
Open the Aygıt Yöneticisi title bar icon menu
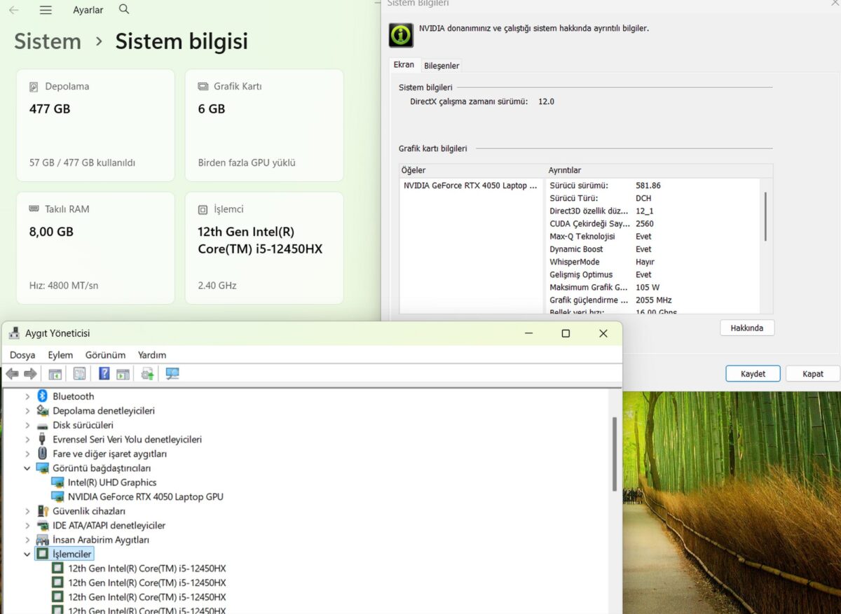pyautogui.click(x=14, y=333)
